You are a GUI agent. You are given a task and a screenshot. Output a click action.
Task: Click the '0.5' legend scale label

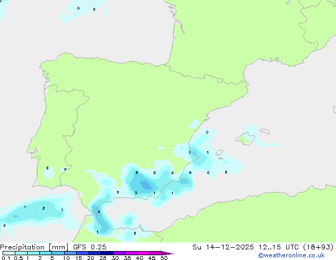click(19, 258)
